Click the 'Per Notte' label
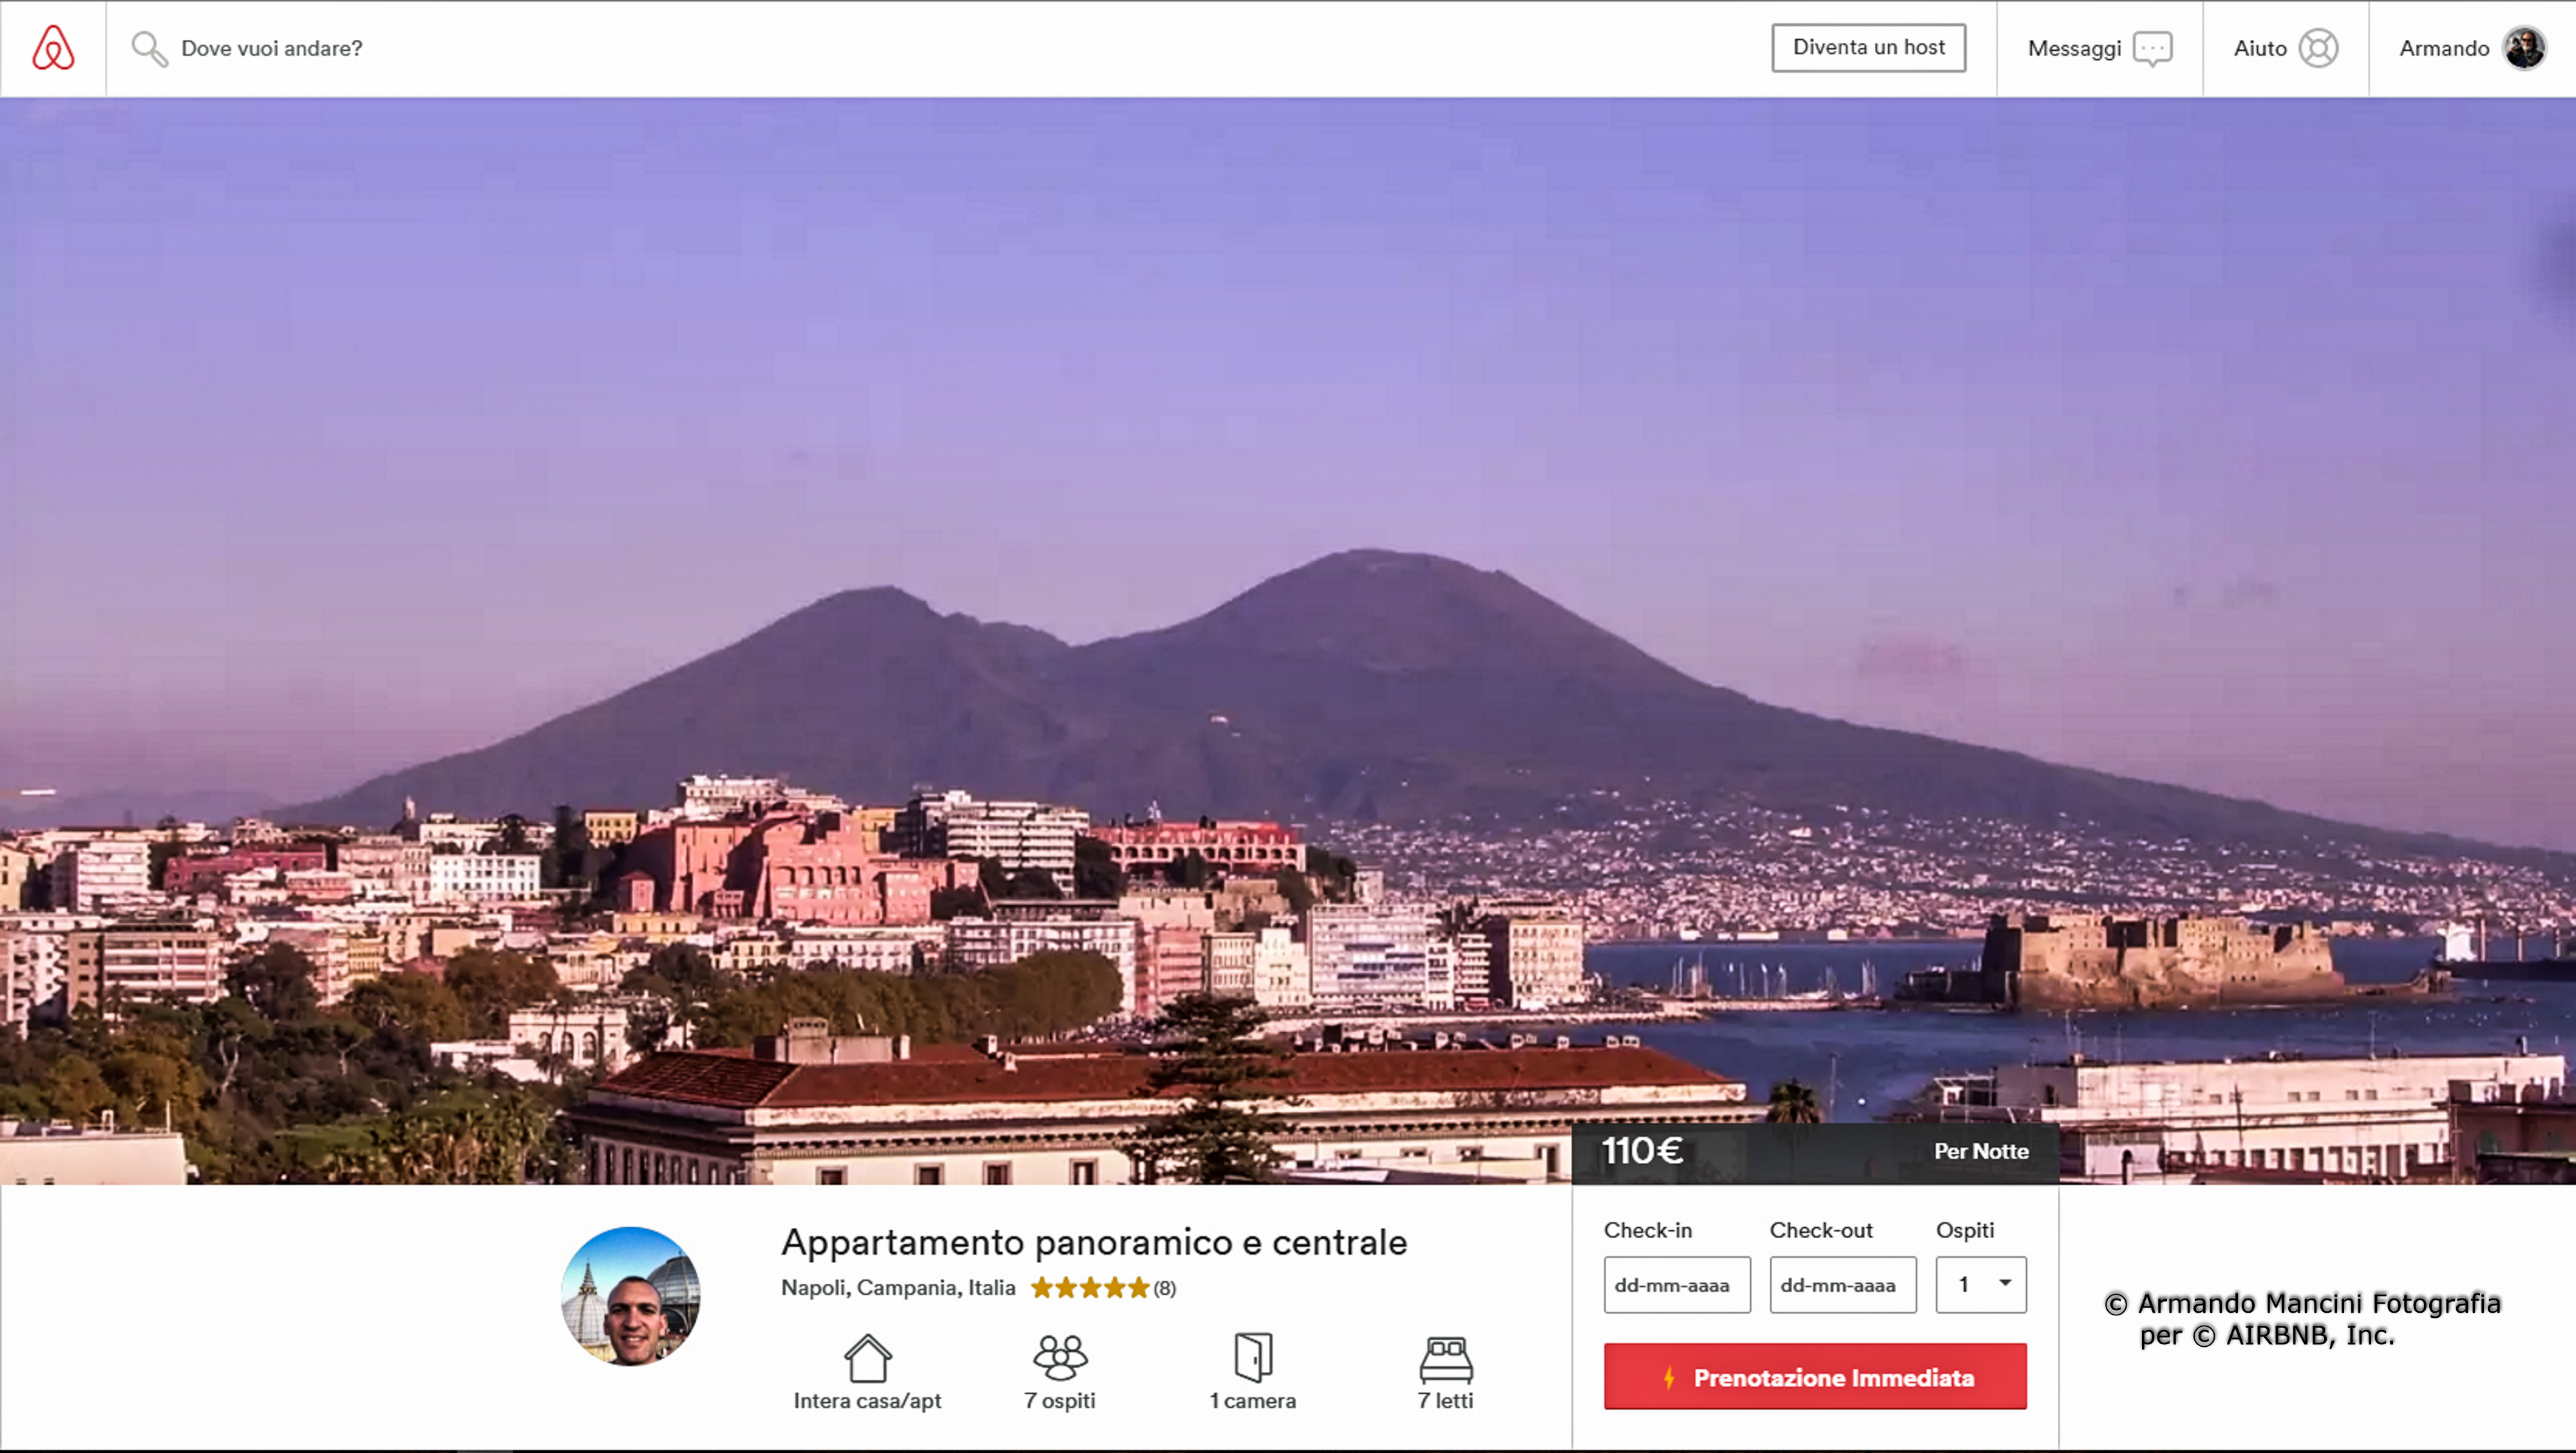Screen dimensions: 2576x1453 coord(1981,1151)
